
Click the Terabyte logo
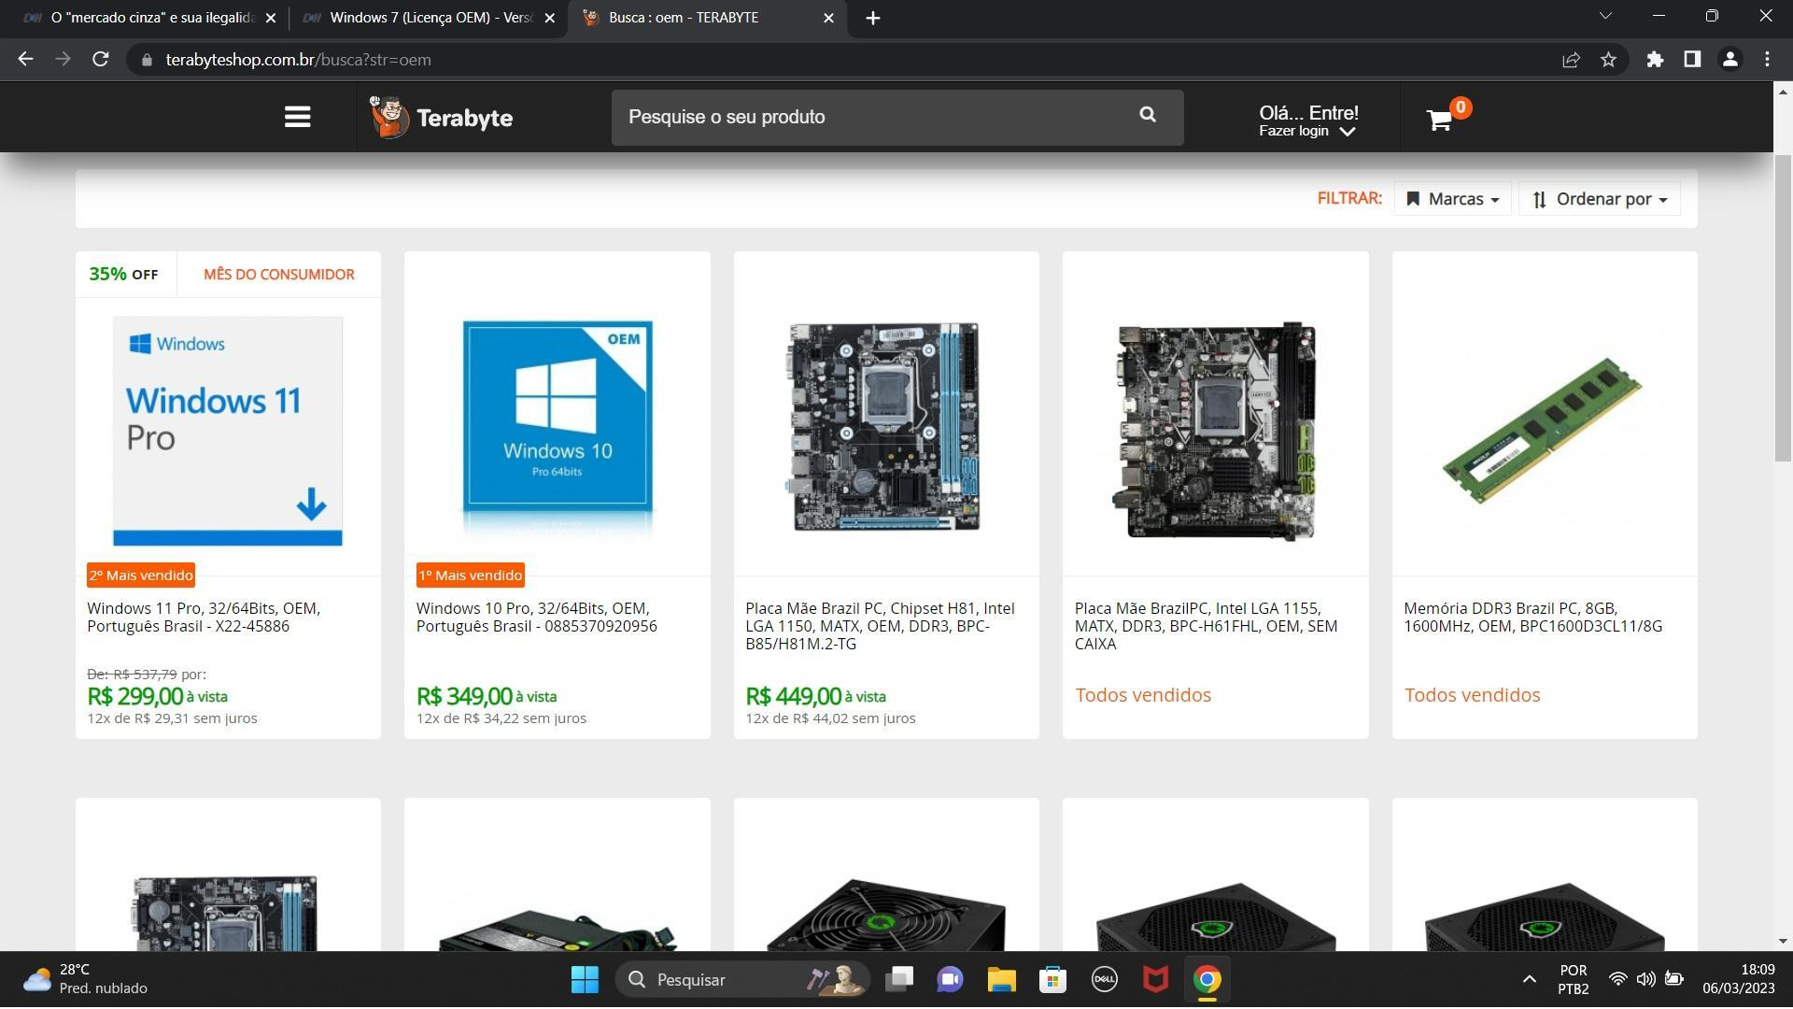[x=441, y=118]
